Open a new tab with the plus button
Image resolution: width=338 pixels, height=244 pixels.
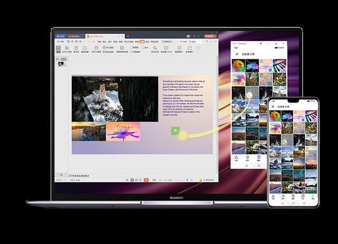pos(128,36)
